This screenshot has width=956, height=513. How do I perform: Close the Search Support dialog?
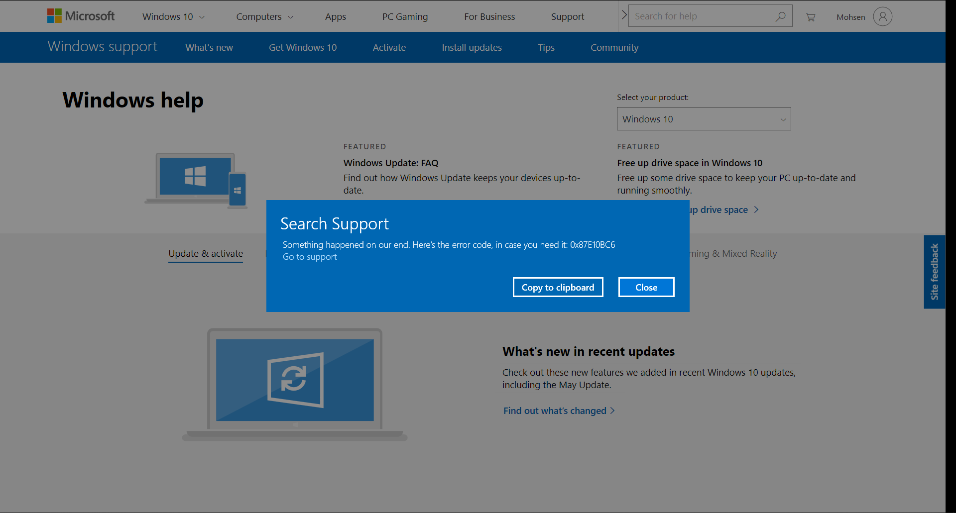tap(646, 288)
